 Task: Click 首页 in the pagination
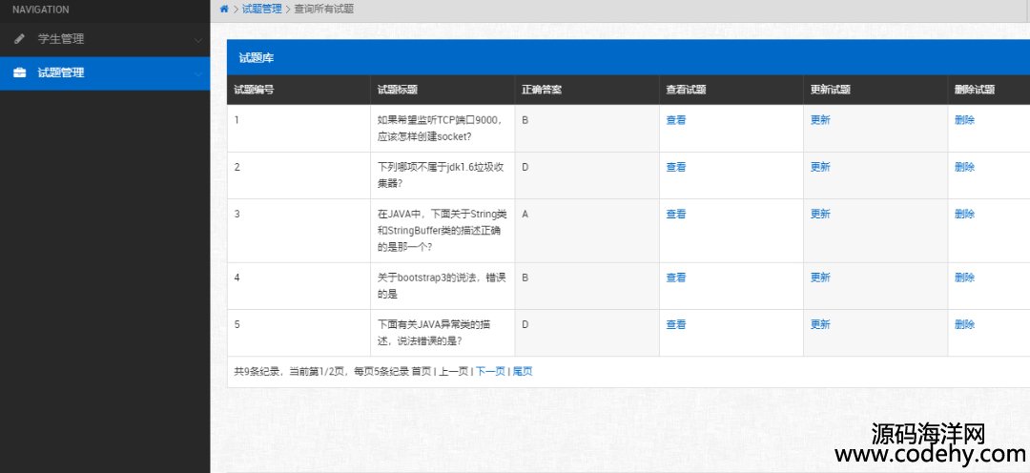point(422,371)
